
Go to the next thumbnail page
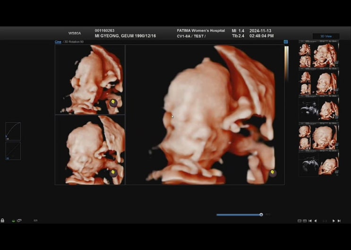334,221
